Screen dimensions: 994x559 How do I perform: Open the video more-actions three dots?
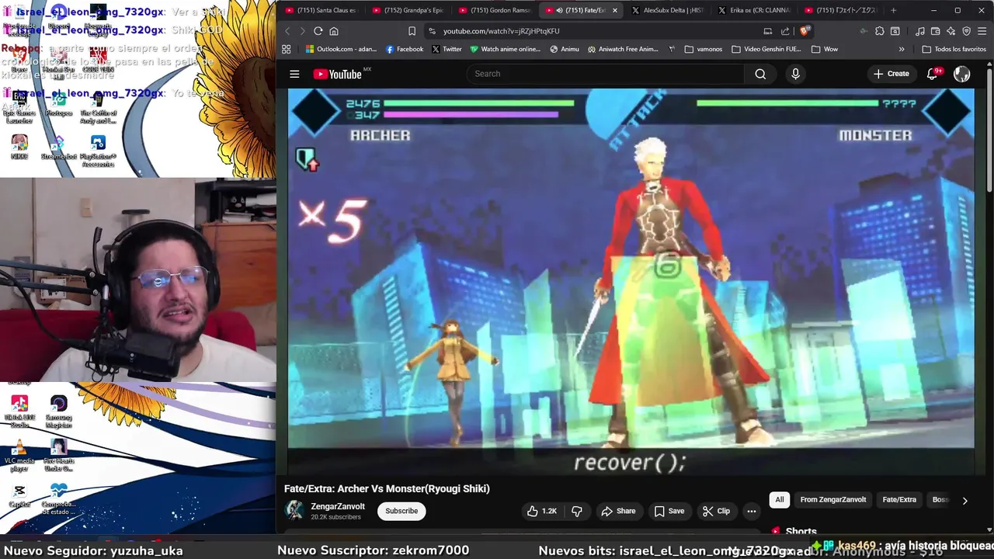pyautogui.click(x=751, y=511)
